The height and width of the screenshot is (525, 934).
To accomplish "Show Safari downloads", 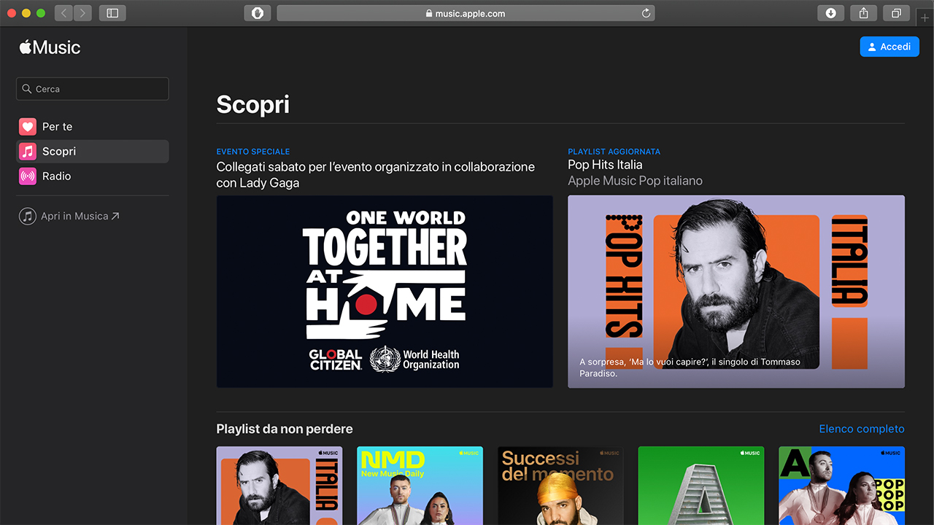I will (830, 13).
